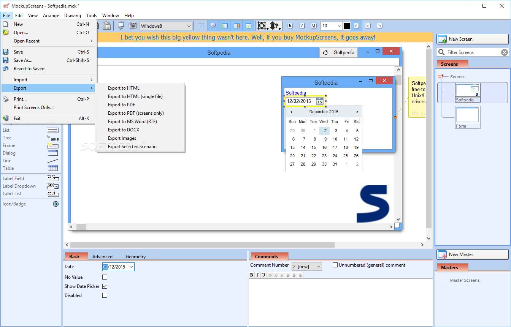
Task: Click the italic 'i' toolbar button
Action: point(302,26)
